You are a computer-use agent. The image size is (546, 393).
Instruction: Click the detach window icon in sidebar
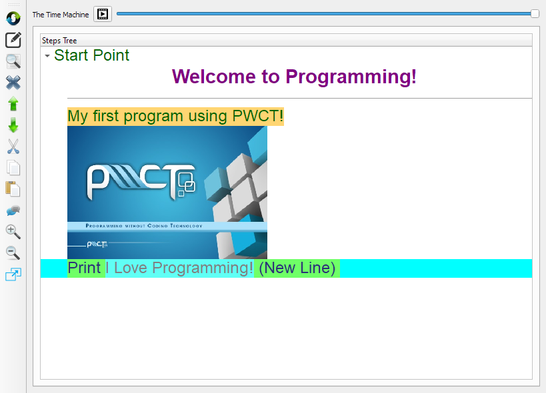pyautogui.click(x=13, y=274)
